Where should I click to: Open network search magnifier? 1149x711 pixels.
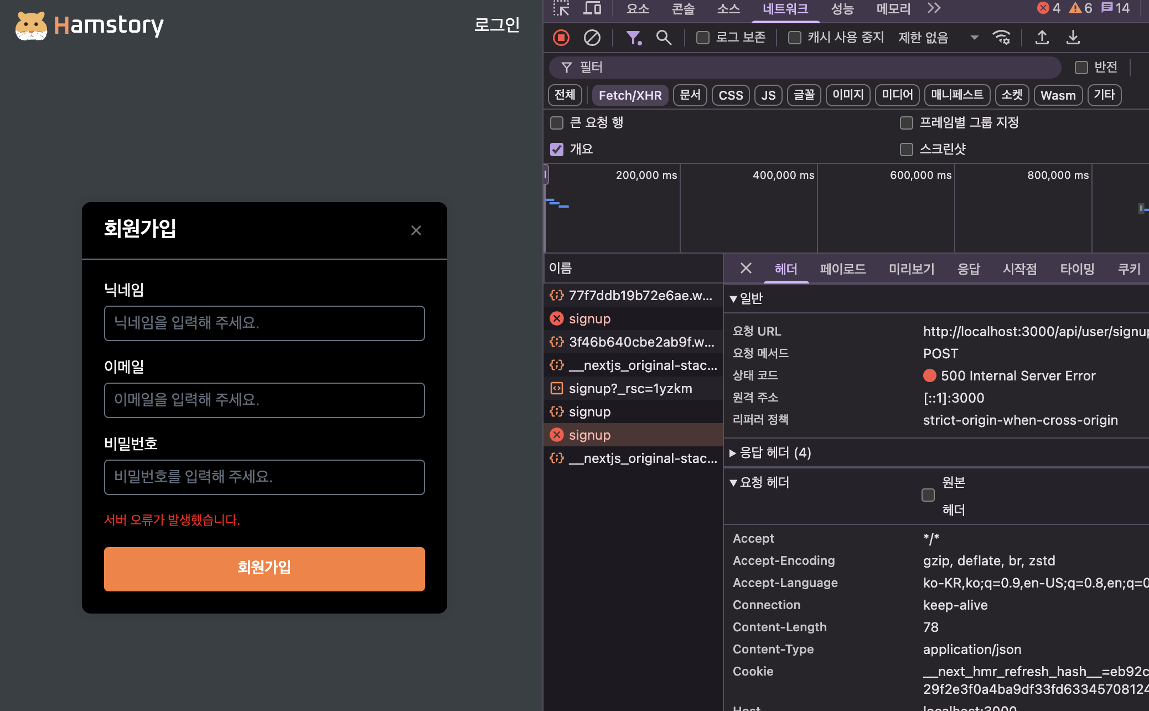tap(664, 38)
